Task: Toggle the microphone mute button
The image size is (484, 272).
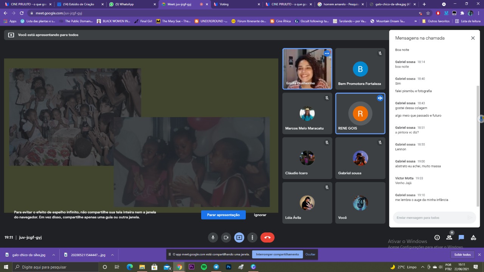Action: point(213,238)
